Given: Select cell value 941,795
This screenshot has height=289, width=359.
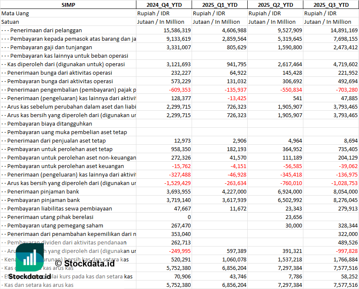Looking at the screenshot, I should (237, 64).
